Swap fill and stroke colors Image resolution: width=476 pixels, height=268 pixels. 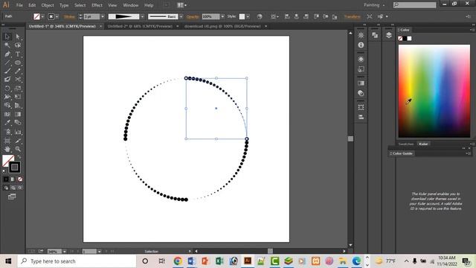pyautogui.click(x=19, y=157)
